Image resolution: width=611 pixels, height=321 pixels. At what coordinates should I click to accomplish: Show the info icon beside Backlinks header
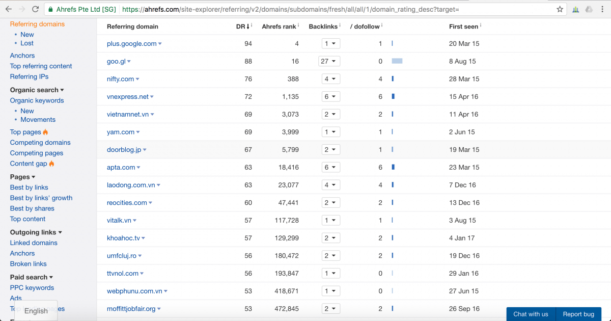coord(340,25)
